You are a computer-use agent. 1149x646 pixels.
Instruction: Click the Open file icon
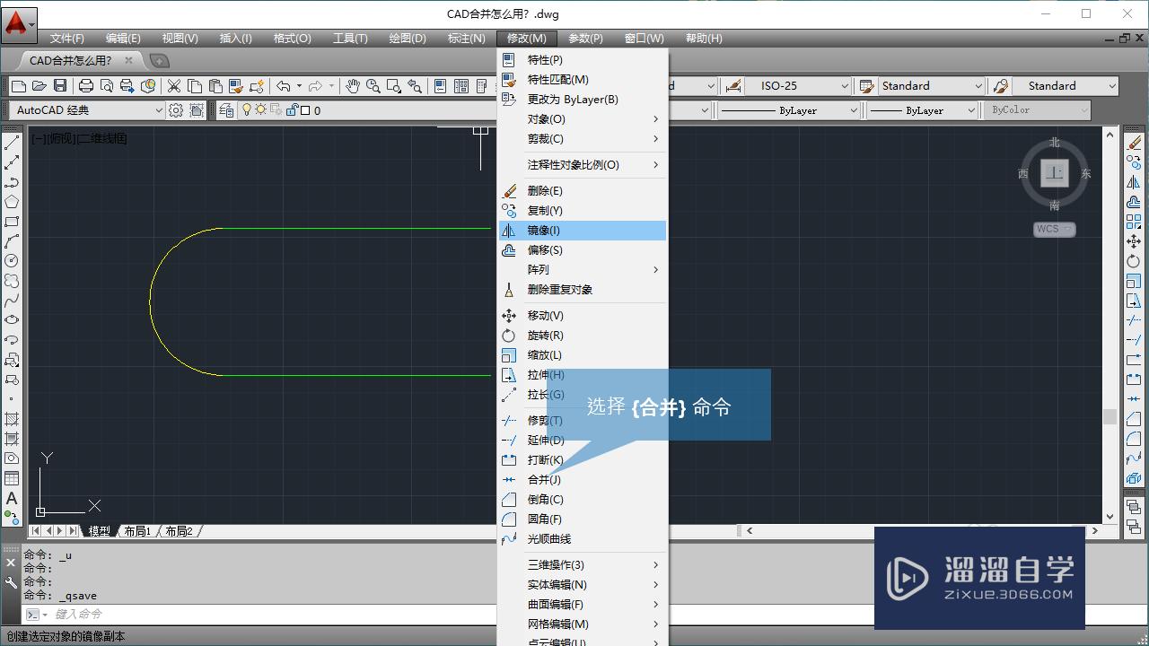[39, 86]
